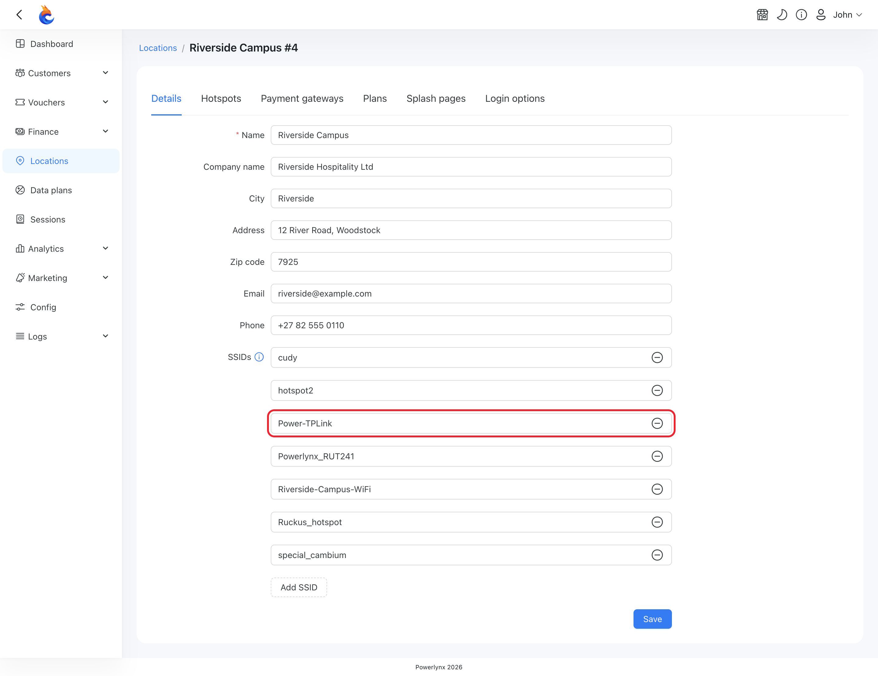Remove the hotspot2 SSID
878x676 pixels.
tap(657, 390)
